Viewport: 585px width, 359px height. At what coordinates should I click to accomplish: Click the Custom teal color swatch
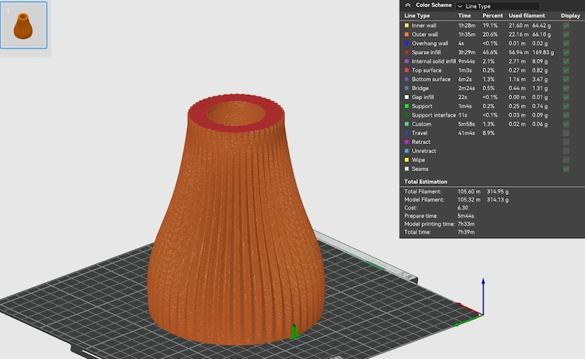(407, 124)
